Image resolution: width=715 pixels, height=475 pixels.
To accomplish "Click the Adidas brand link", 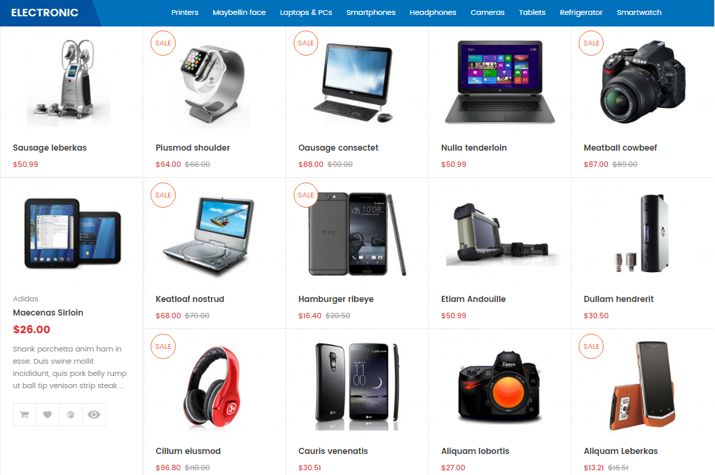I will click(26, 299).
